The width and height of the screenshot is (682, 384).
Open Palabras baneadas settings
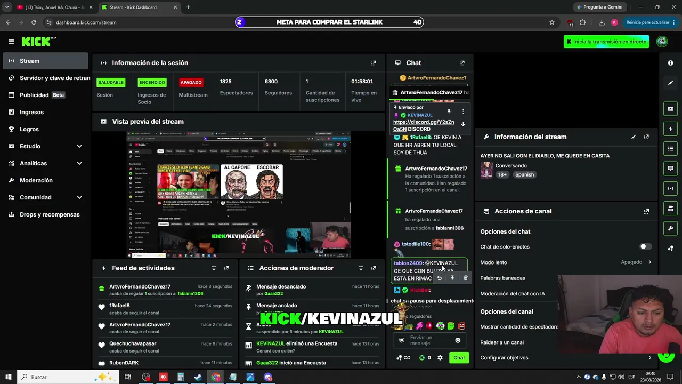[x=502, y=278]
